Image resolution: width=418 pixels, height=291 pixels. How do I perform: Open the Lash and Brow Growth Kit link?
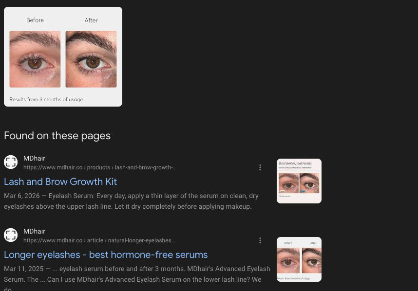click(60, 182)
